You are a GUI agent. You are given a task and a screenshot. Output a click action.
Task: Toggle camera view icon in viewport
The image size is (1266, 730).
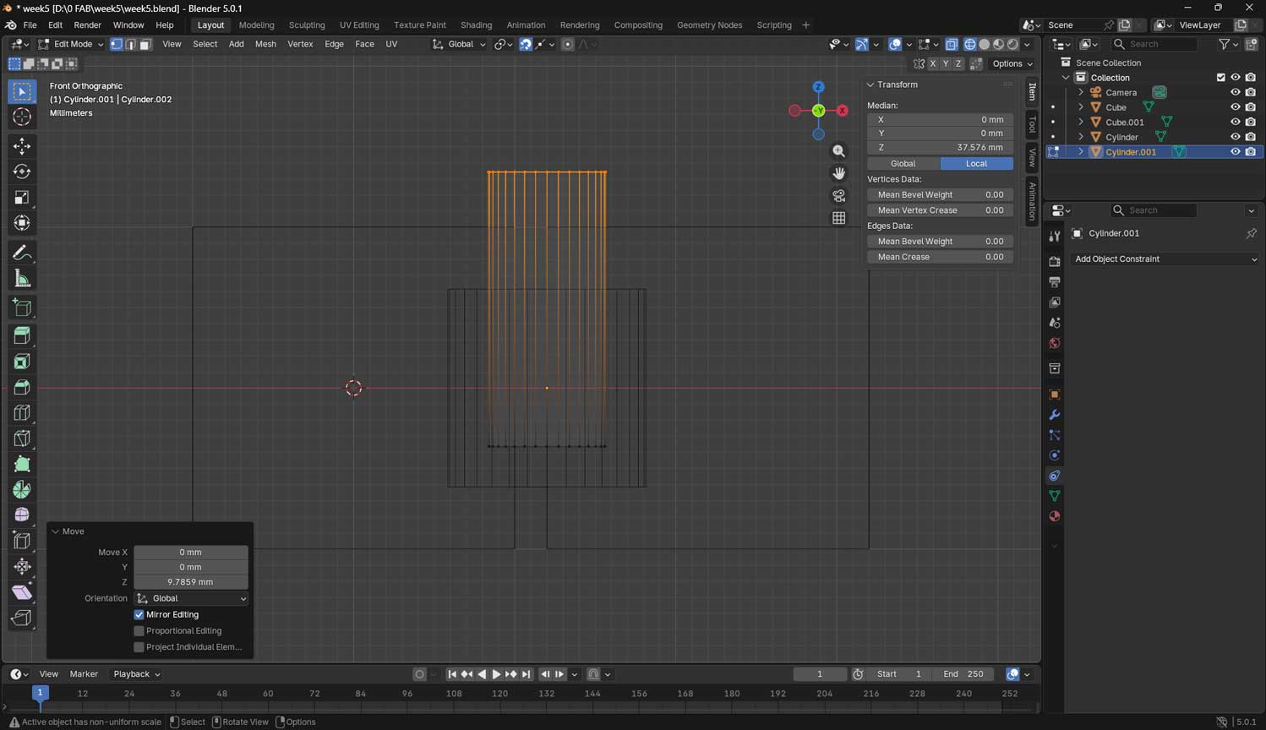(838, 195)
